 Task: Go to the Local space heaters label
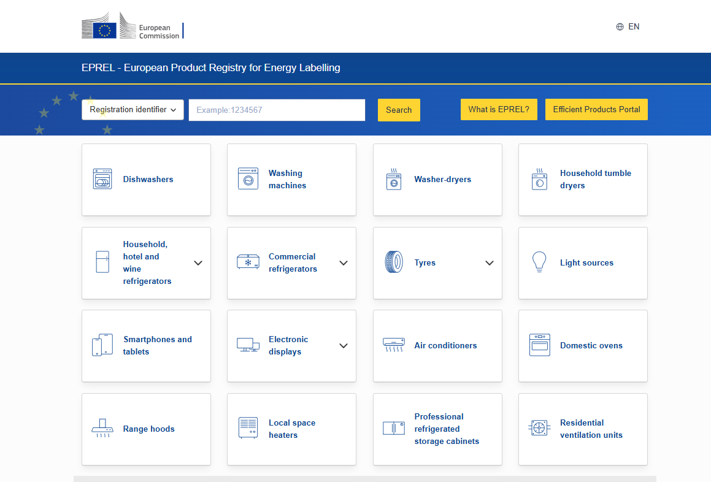point(292,429)
